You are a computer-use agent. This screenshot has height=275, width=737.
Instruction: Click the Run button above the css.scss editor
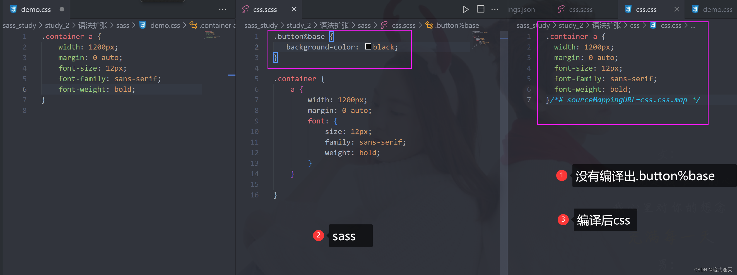click(x=466, y=9)
